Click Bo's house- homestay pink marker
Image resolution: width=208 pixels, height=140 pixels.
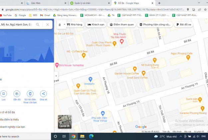click(x=57, y=65)
